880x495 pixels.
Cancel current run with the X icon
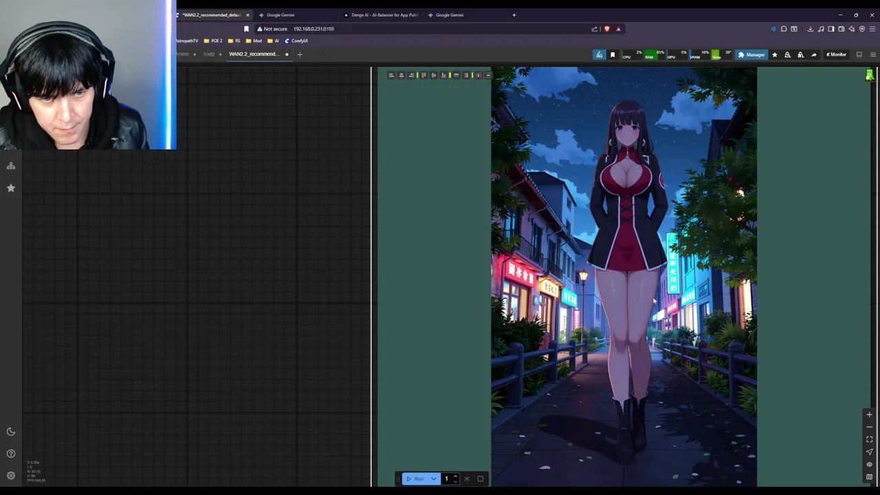click(x=467, y=478)
